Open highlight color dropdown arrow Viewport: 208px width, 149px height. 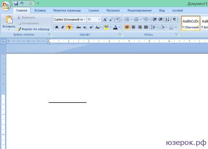(x=111, y=27)
